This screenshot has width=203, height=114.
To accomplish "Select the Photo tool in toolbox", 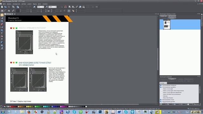I will 2,21.
